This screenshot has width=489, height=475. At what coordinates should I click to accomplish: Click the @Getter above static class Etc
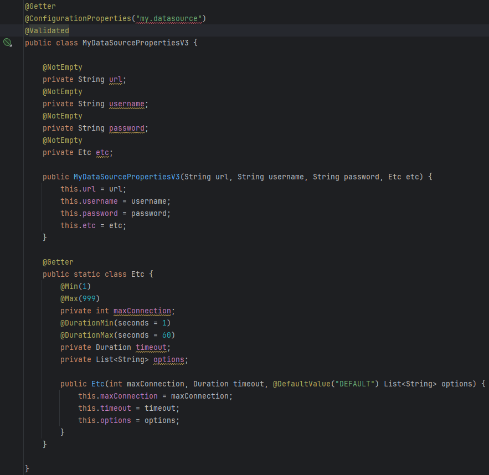click(58, 262)
